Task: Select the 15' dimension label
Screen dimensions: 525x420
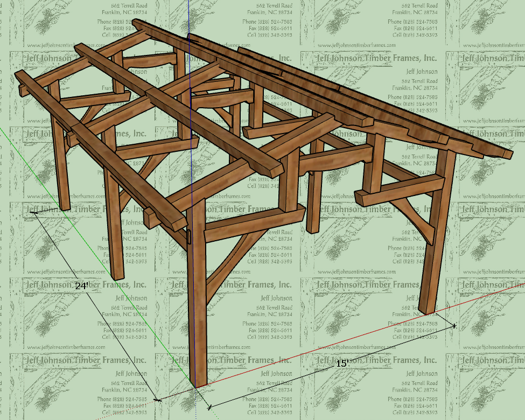Action: (342, 364)
